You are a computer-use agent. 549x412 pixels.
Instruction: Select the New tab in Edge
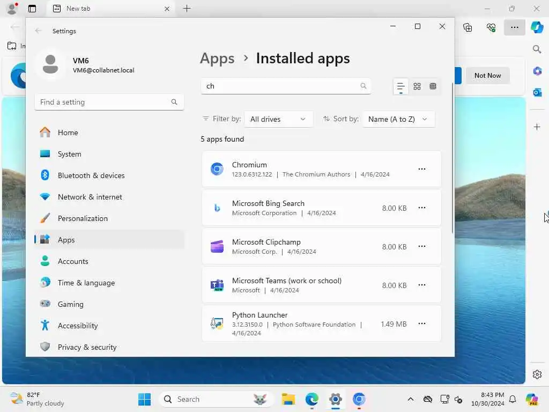click(110, 9)
